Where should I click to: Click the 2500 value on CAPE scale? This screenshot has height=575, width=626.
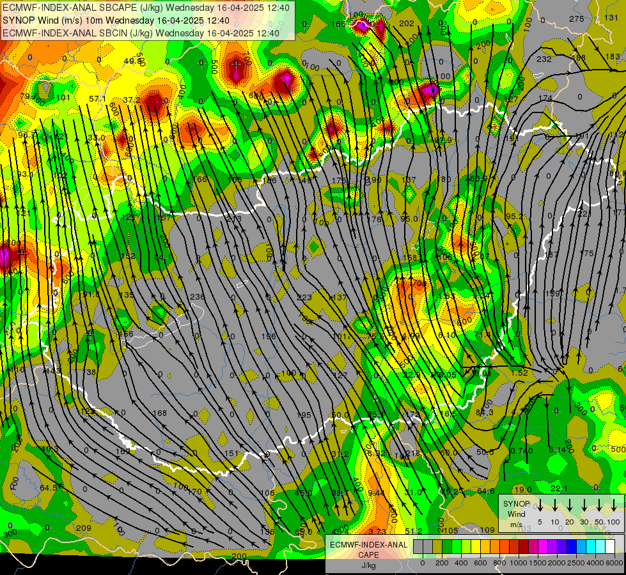pos(576,563)
